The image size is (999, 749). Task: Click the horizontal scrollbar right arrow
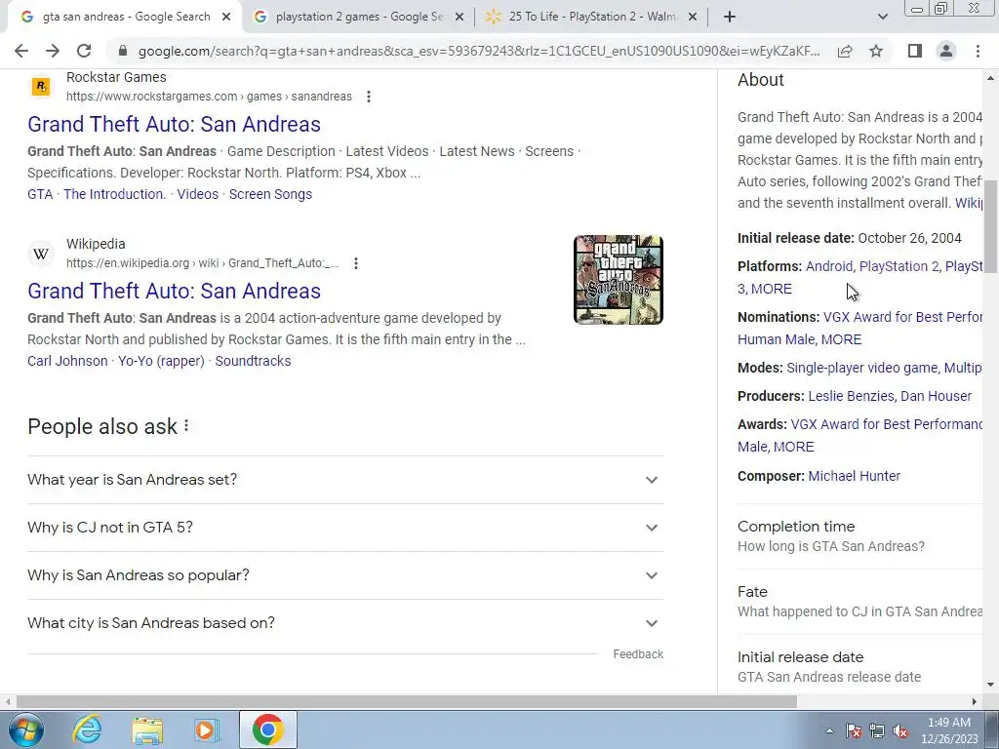click(975, 702)
